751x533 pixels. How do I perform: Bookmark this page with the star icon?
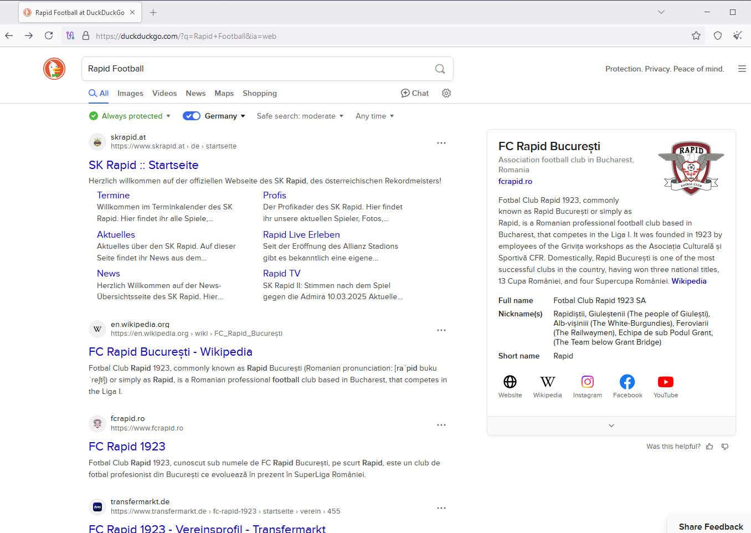(x=696, y=35)
